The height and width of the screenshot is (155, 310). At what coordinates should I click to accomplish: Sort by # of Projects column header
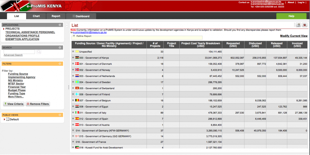point(155,44)
